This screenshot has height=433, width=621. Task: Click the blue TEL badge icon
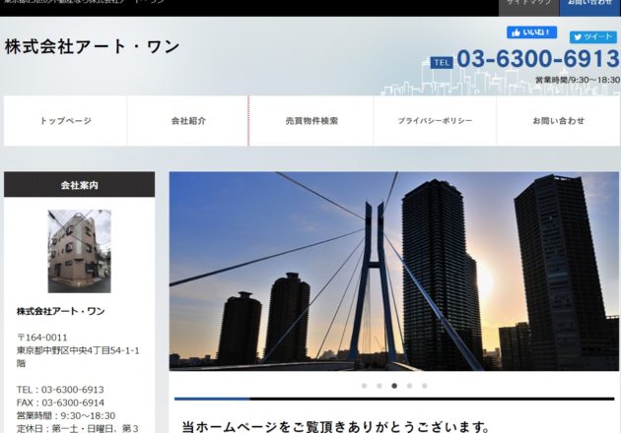(442, 62)
